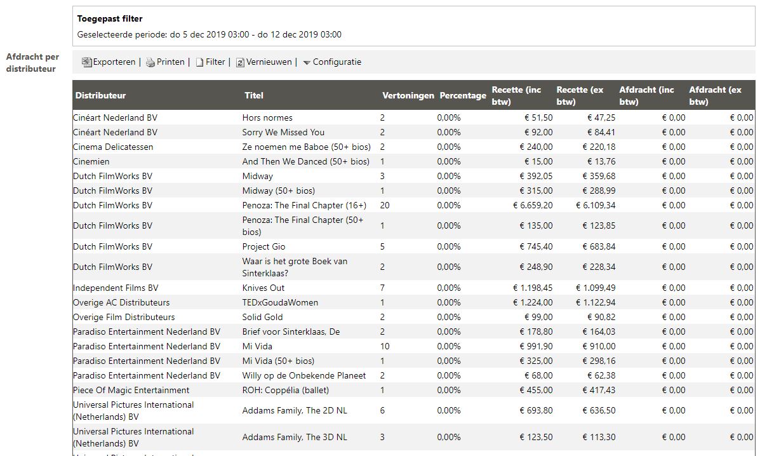Expand the Configuratie dropdown arrow
Screen dimensions: 760x456
click(x=306, y=62)
